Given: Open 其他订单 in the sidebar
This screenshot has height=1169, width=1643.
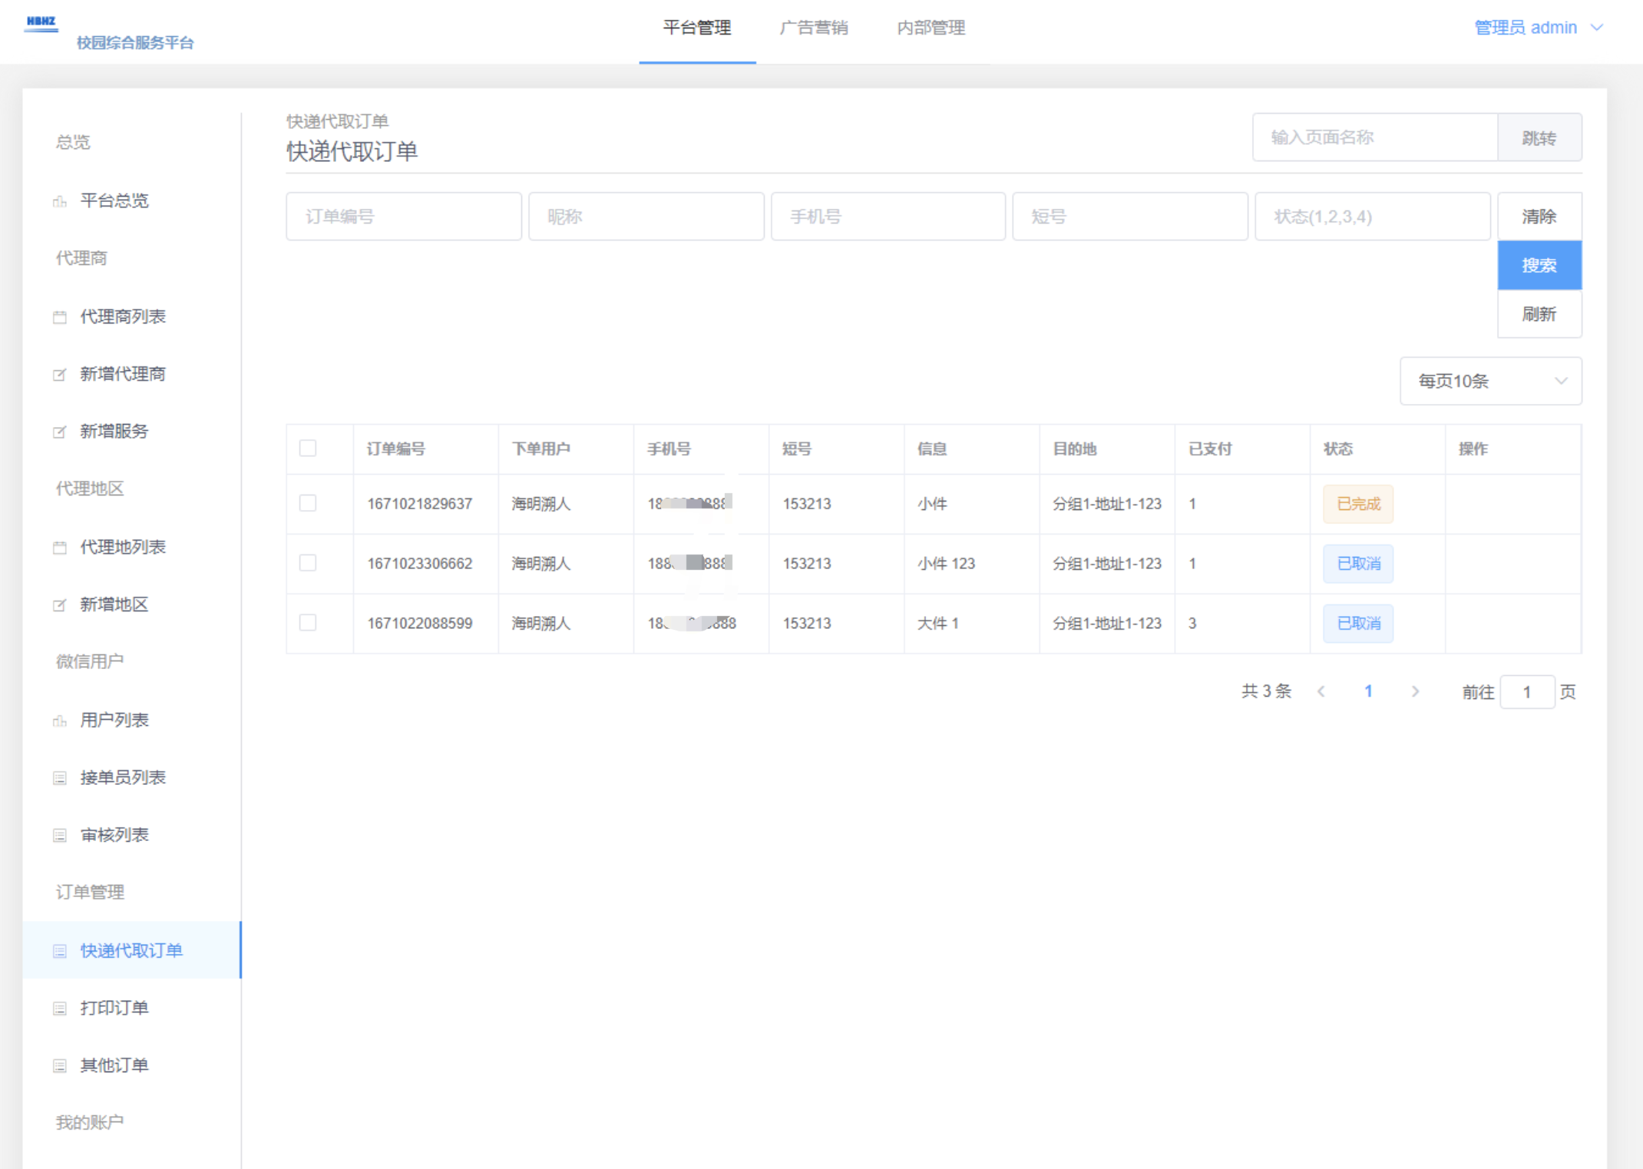Looking at the screenshot, I should (132, 1065).
